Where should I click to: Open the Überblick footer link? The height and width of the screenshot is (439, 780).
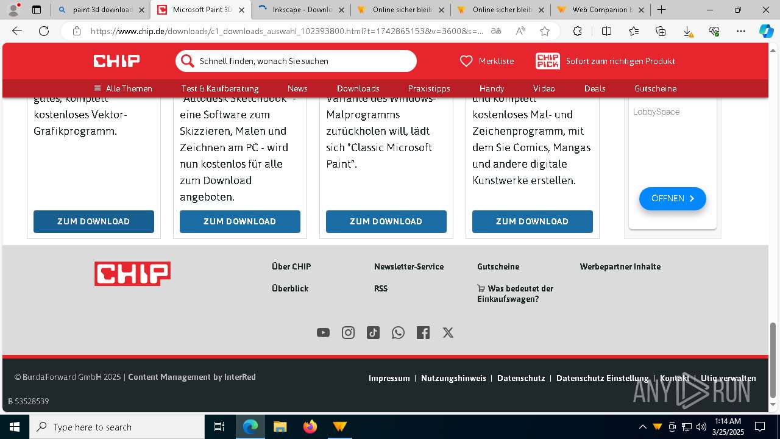(x=290, y=288)
